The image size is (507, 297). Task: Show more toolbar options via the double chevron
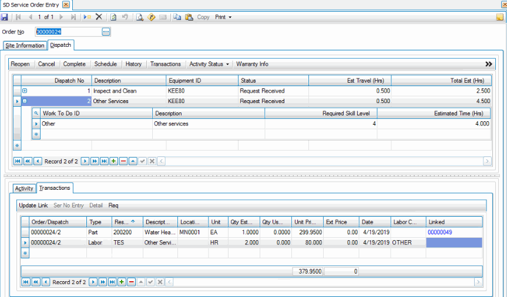tap(488, 64)
